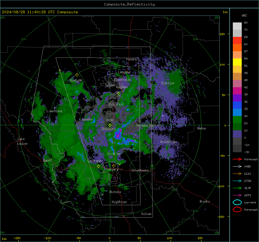
Task: Click the Ponoka city label
Action: [x=131, y=59]
